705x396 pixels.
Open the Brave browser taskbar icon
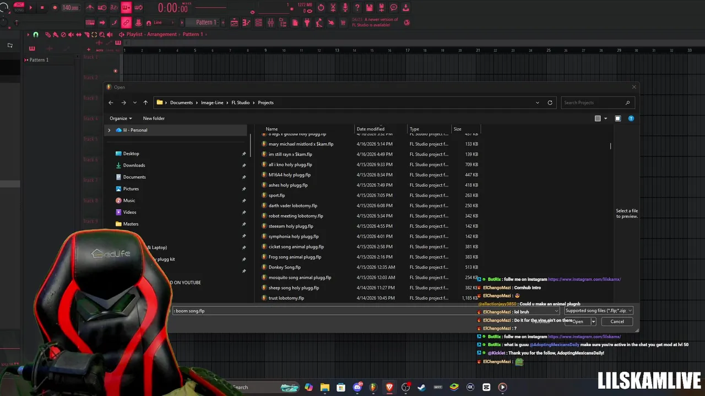[x=389, y=387]
